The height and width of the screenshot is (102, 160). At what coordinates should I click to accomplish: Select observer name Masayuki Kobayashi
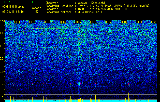[x=91, y=3]
